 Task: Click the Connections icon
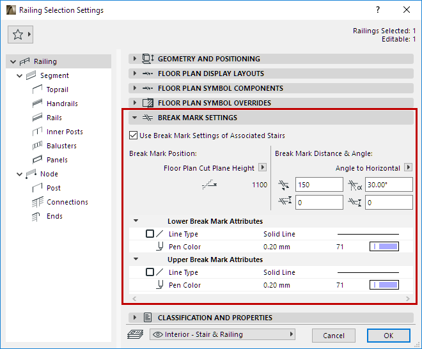(38, 202)
